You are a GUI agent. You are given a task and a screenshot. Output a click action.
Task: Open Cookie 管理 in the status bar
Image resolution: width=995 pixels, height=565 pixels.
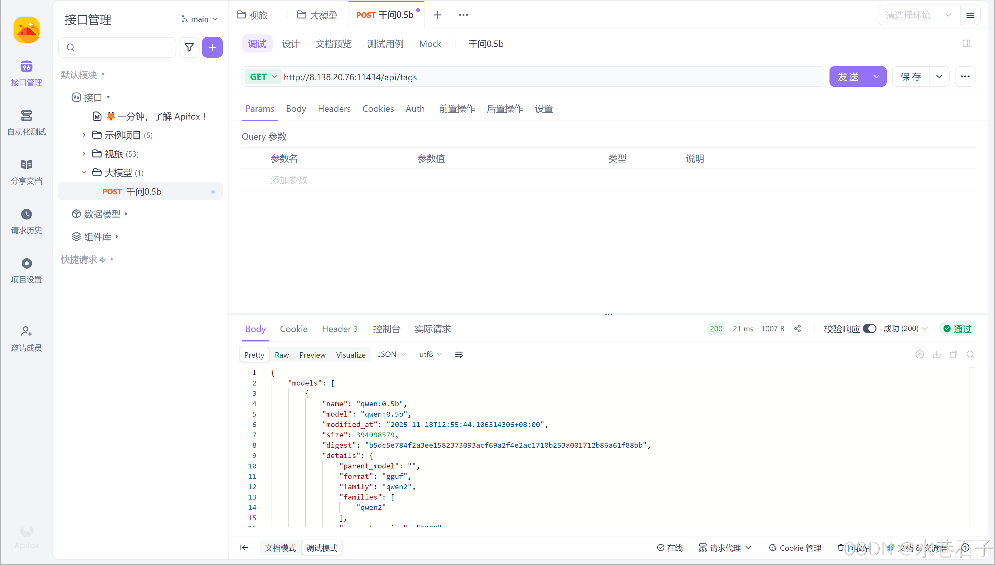[795, 548]
